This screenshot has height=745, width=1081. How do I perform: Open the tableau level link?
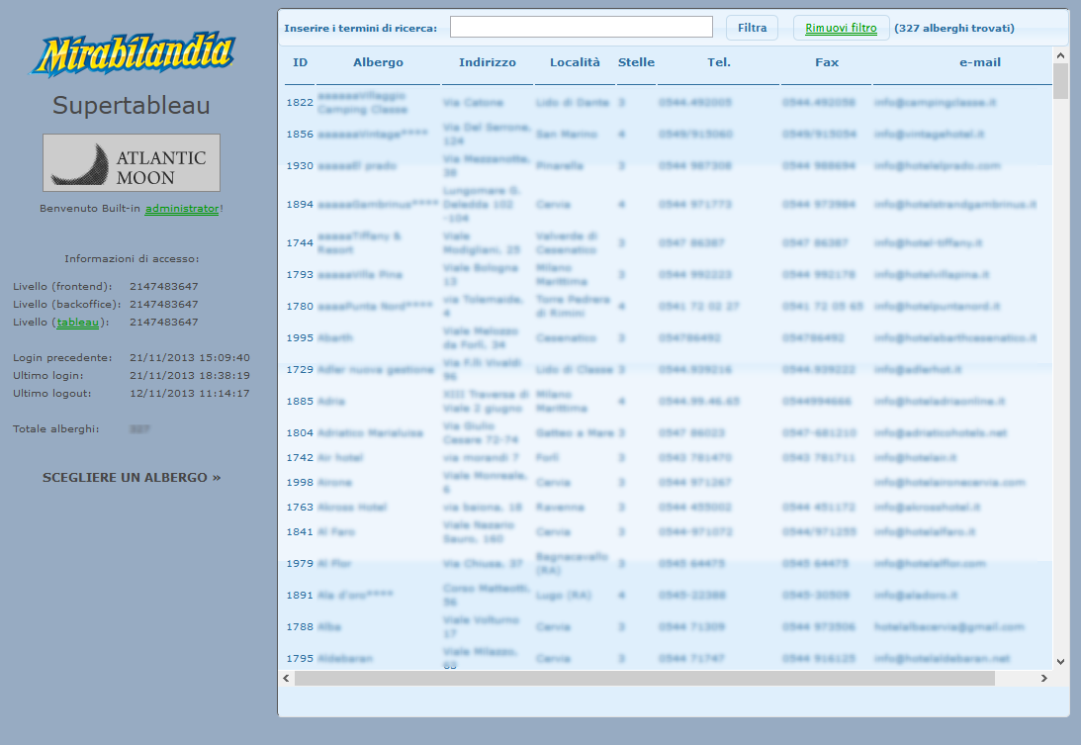78,323
